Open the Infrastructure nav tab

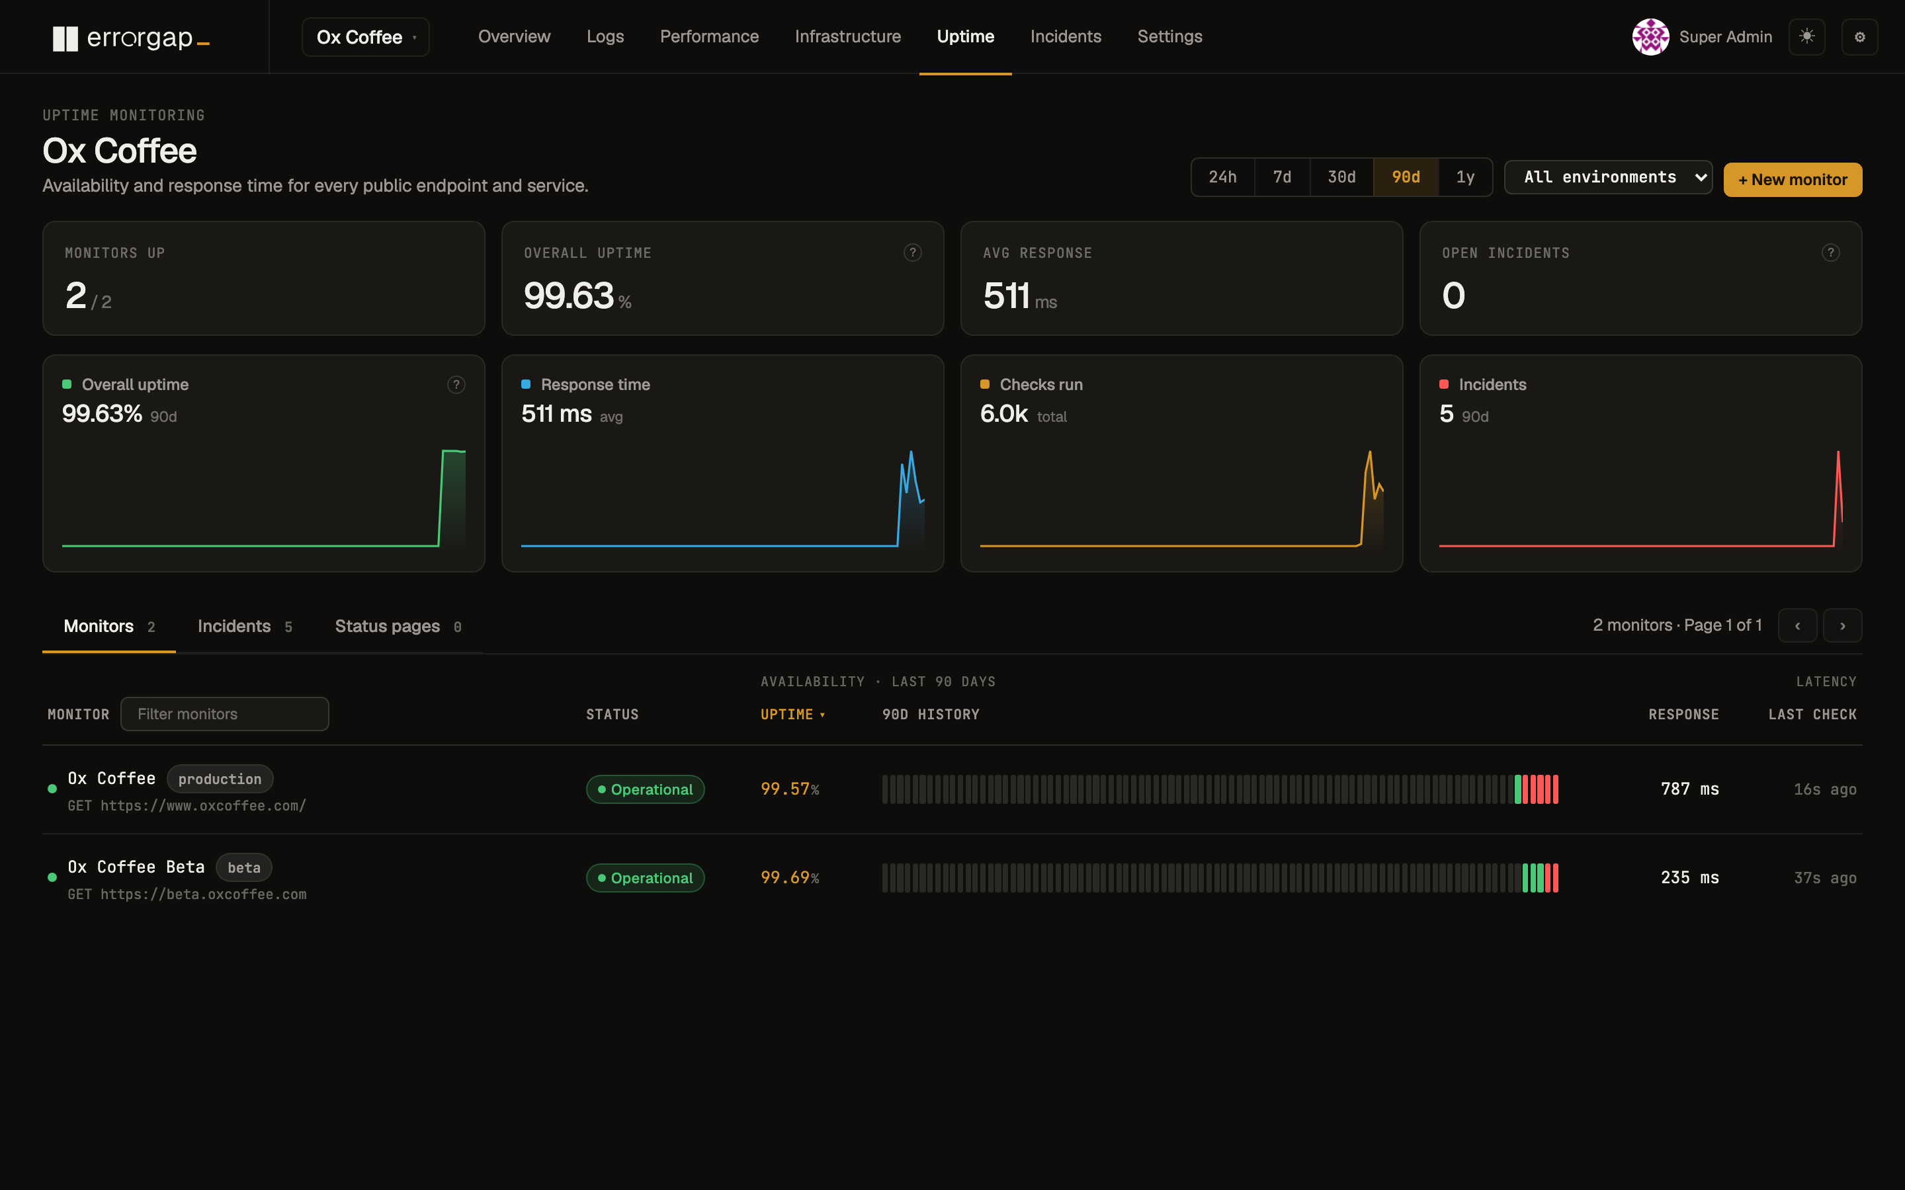847,37
